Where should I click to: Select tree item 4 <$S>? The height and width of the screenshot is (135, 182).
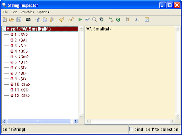[x=19, y=51]
